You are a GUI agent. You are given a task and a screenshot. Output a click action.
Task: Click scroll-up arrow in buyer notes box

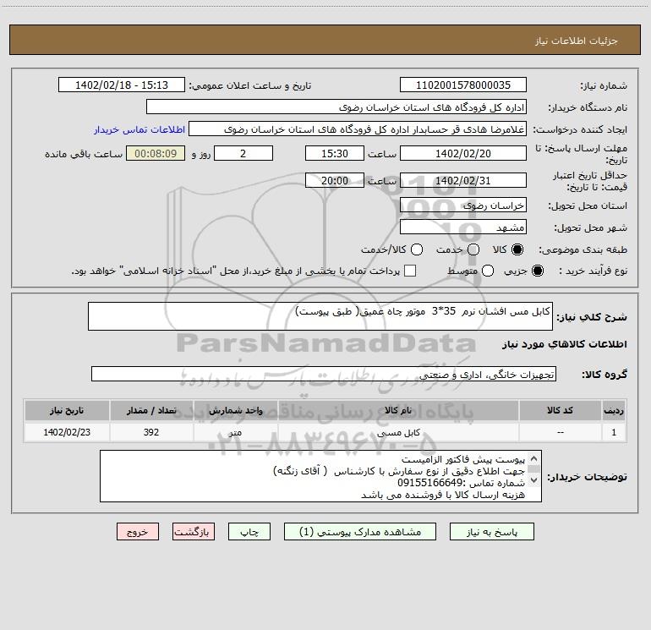point(534,458)
